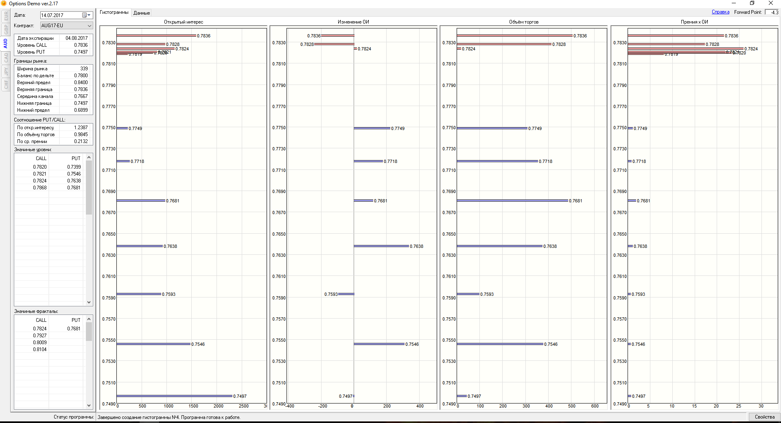Select the Ширина рынка row
The width and height of the screenshot is (781, 423).
coord(53,69)
